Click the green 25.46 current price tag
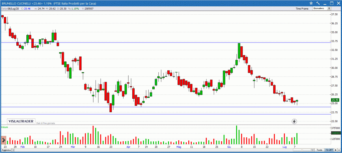This screenshot has width=342, height=153. pyautogui.click(x=335, y=100)
